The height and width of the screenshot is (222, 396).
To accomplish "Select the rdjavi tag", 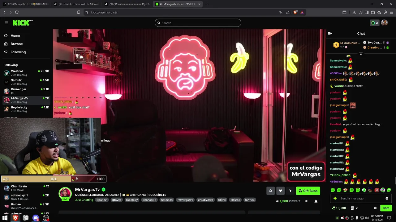I will [222, 200].
